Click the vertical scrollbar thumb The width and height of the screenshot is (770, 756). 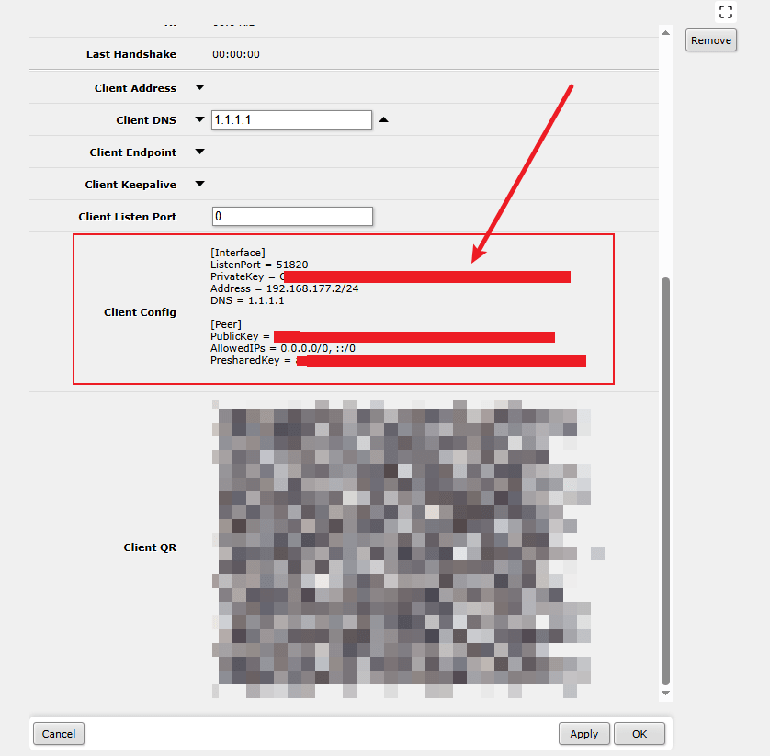(666, 478)
